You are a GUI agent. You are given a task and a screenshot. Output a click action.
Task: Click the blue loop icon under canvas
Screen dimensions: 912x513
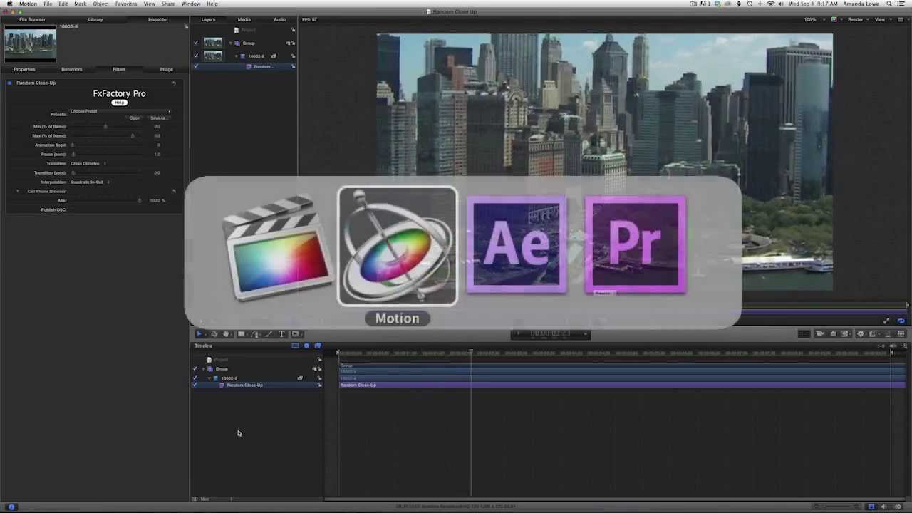901,321
